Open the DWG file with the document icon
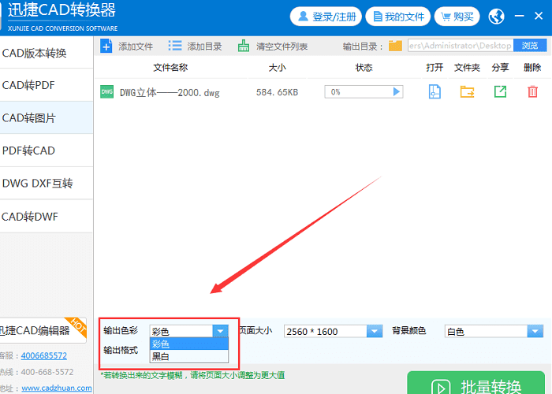 435,92
